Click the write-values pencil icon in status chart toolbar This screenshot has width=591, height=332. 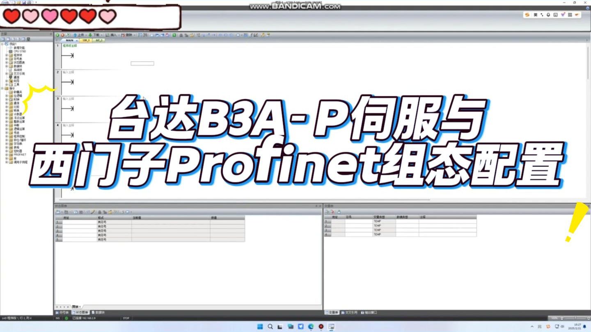coord(93,211)
